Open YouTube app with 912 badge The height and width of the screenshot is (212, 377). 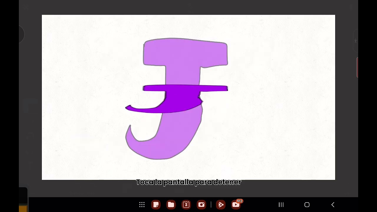pos(236,205)
